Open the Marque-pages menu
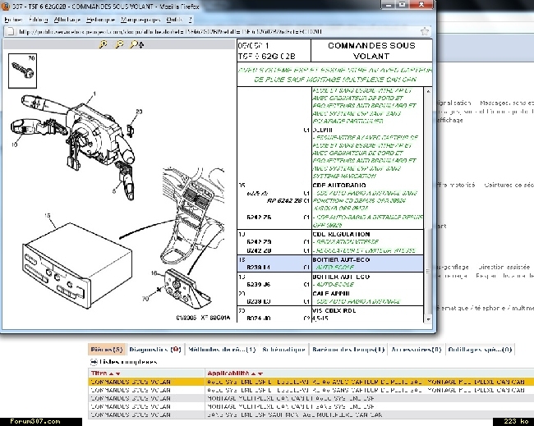Image resolution: width=534 pixels, height=426 pixels. point(140,20)
